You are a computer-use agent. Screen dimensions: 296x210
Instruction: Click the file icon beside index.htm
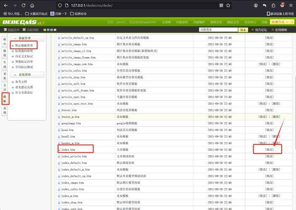coord(59,150)
